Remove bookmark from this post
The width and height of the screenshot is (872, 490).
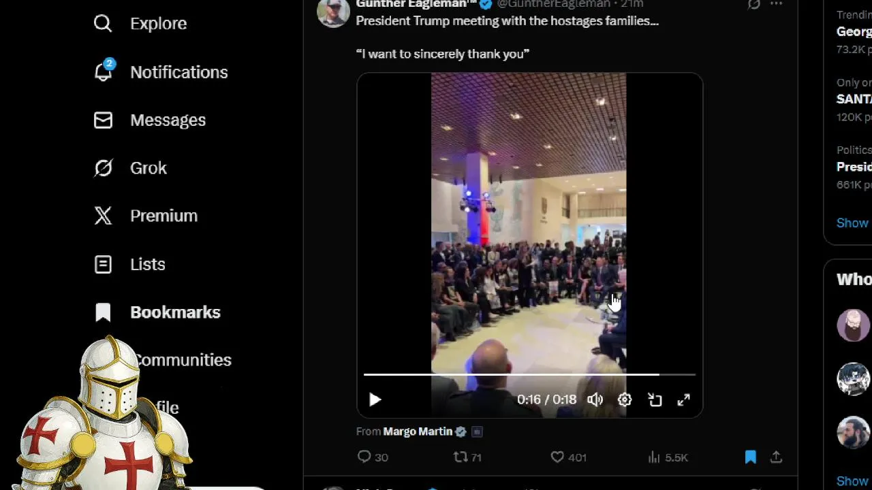[x=750, y=457]
